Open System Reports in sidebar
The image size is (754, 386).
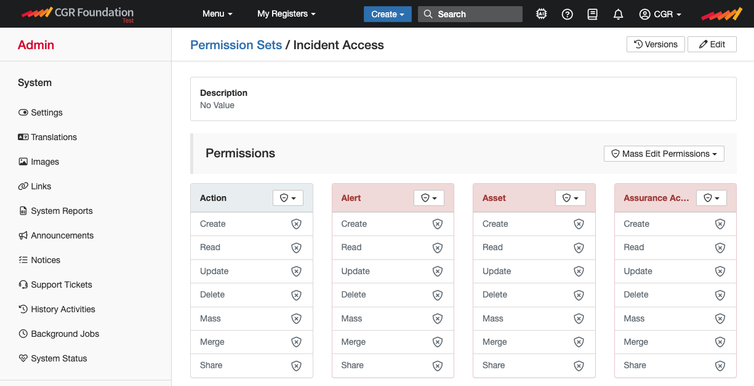55,211
